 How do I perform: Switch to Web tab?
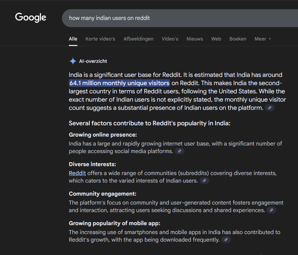tap(216, 39)
